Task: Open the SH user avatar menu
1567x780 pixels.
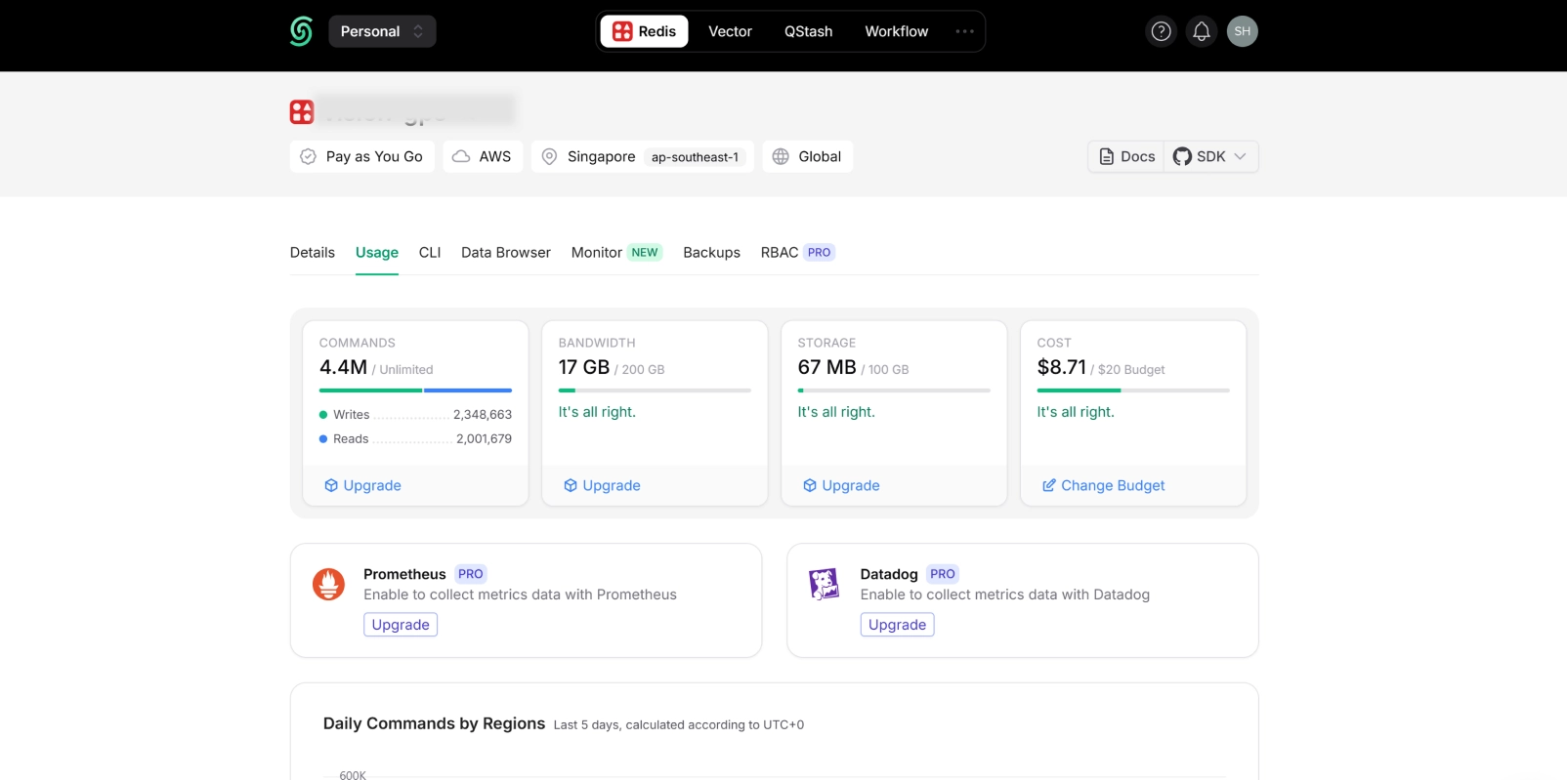Action: click(x=1243, y=31)
